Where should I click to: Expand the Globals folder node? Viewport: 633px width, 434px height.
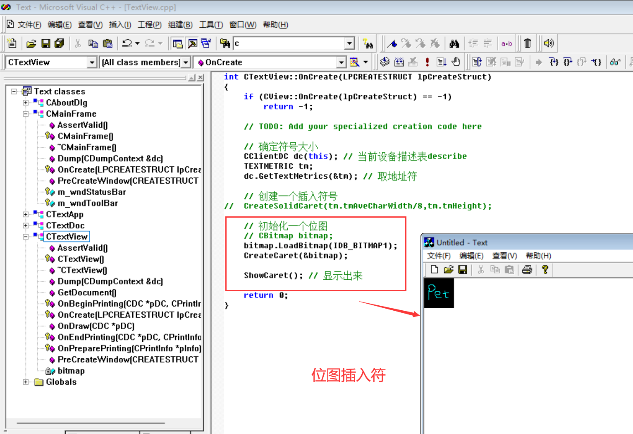pyautogui.click(x=26, y=382)
